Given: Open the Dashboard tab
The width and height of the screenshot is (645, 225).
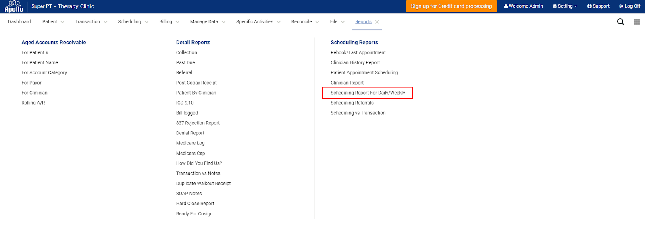Looking at the screenshot, I should click(x=19, y=22).
